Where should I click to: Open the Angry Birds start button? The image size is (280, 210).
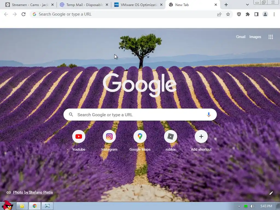tap(7, 205)
